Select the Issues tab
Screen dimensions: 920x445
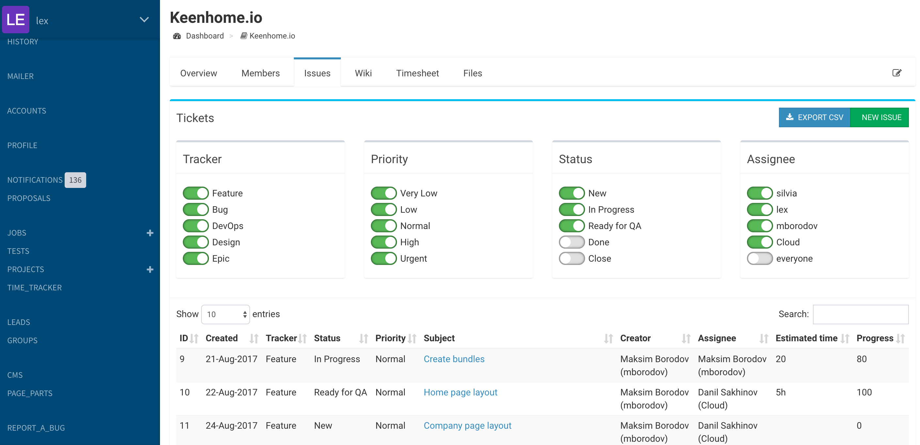(x=317, y=73)
